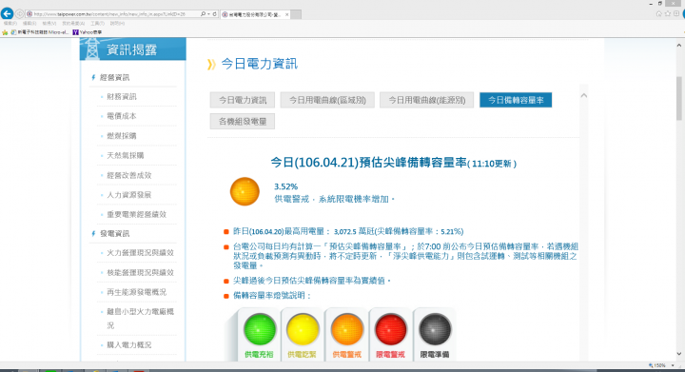The height and width of the screenshot is (372, 685).
Task: Open the 說明(H) menu
Action: [117, 24]
